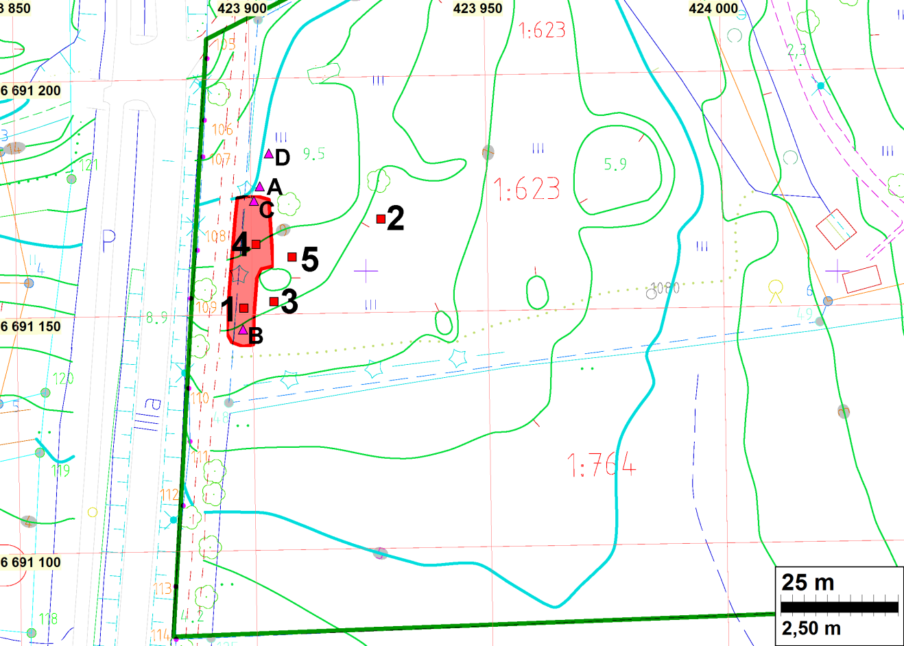This screenshot has width=904, height=646.
Task: Click the northing label 6 691 150
Action: pyautogui.click(x=31, y=326)
